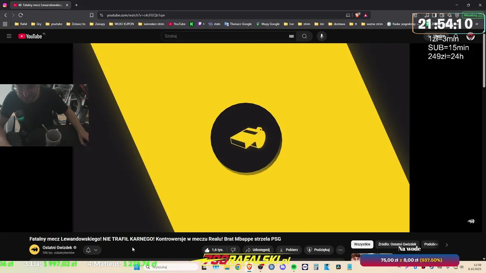Open the stats bookmark
This screenshot has width=486, height=273.
215,24
